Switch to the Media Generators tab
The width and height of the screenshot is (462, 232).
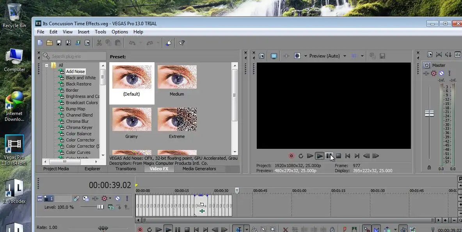pyautogui.click(x=199, y=169)
